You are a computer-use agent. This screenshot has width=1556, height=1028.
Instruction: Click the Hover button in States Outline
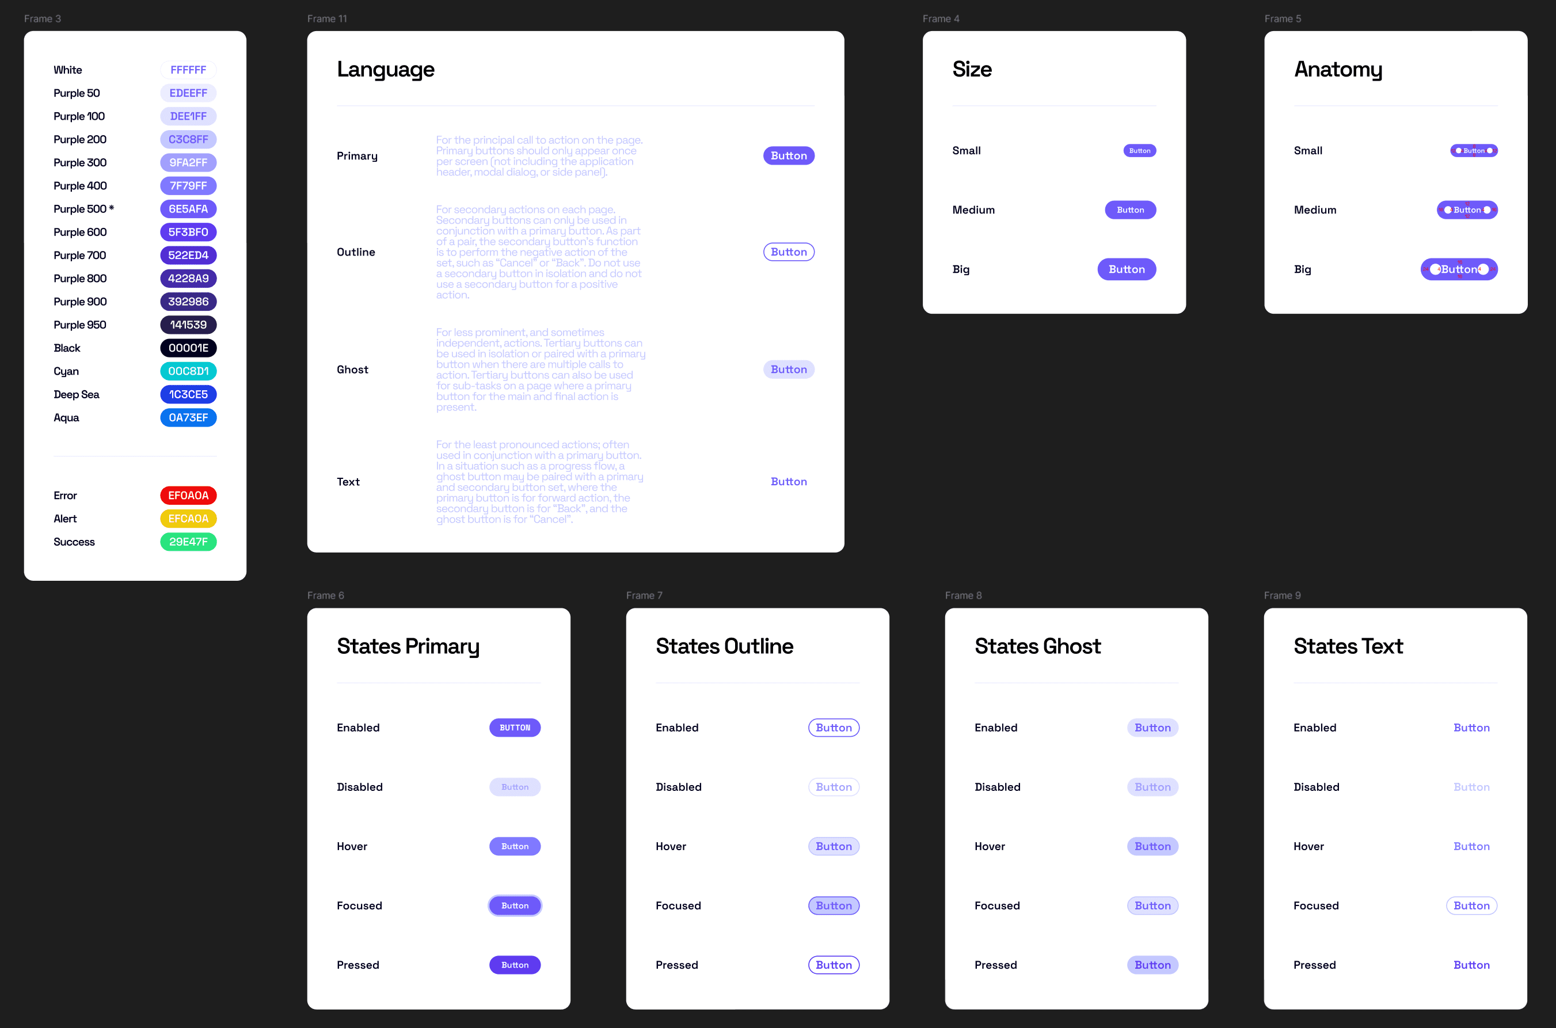tap(834, 846)
